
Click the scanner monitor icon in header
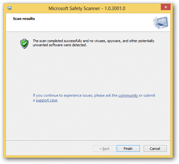pos(161,23)
